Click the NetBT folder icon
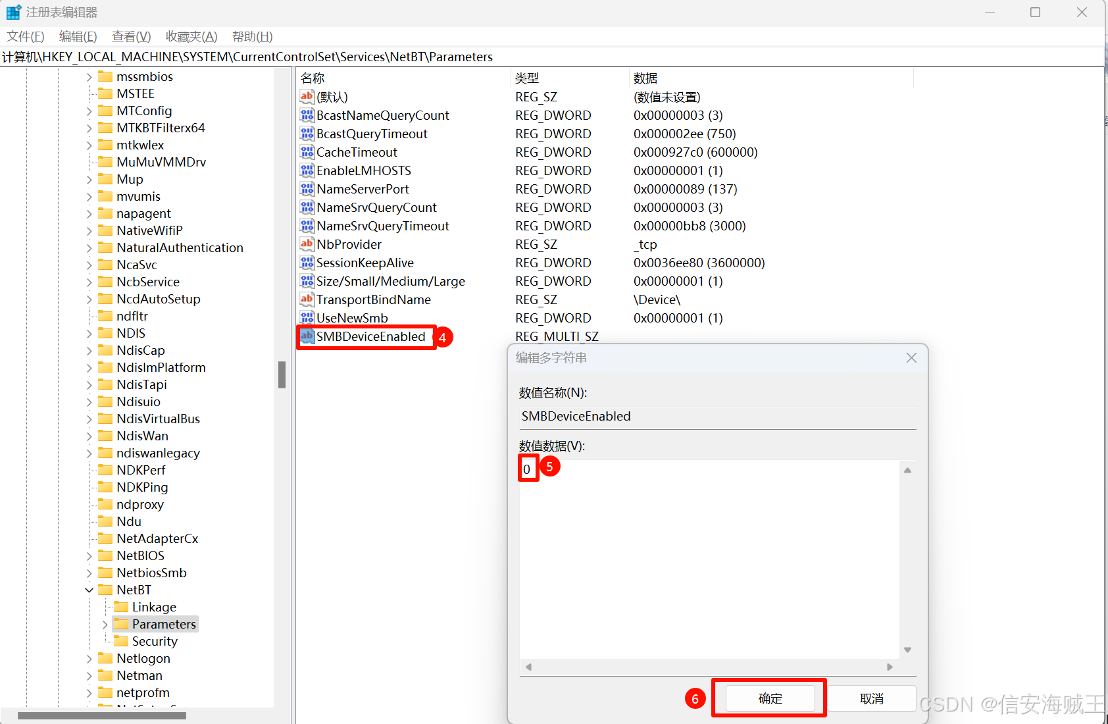The image size is (1108, 724). pyautogui.click(x=105, y=589)
